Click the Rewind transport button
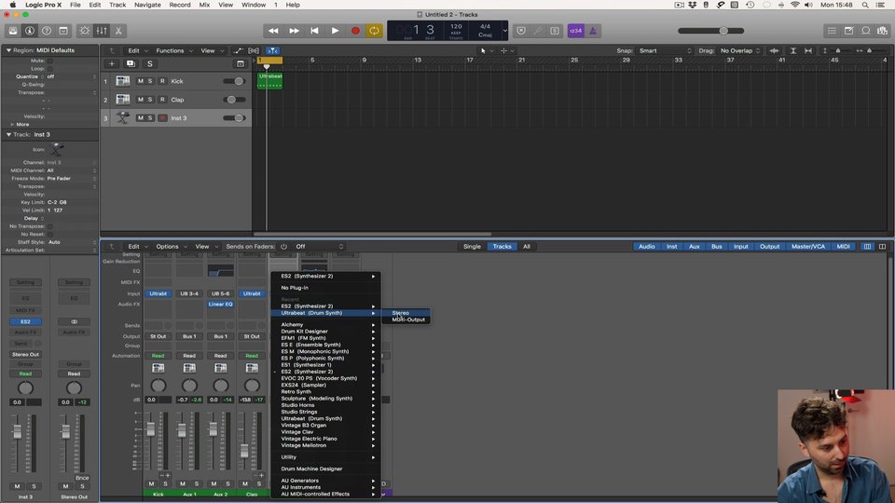895x503 pixels. point(273,31)
